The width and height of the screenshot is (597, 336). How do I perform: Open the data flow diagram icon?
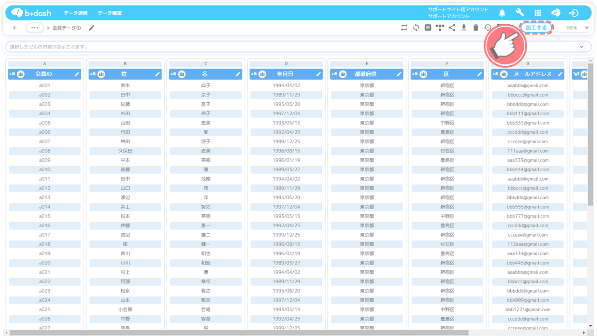pyautogui.click(x=440, y=28)
